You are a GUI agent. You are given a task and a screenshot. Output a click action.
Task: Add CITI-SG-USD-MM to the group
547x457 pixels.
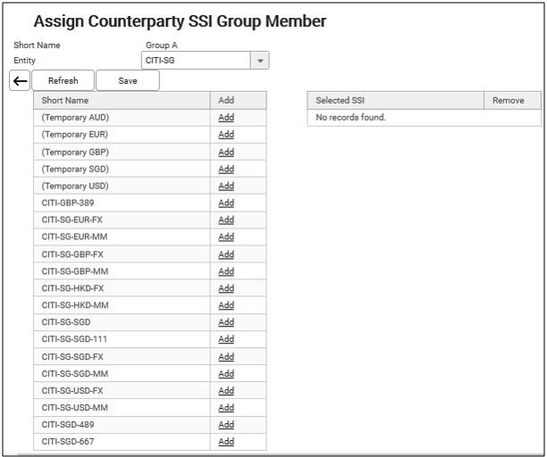point(226,408)
